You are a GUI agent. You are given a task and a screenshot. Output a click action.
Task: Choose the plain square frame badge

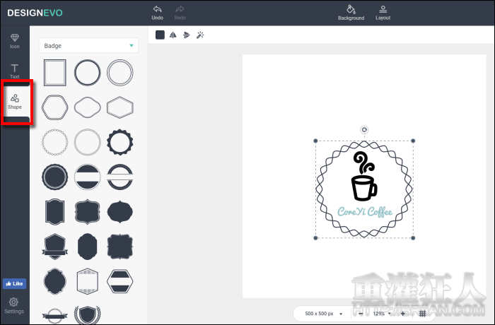click(55, 72)
